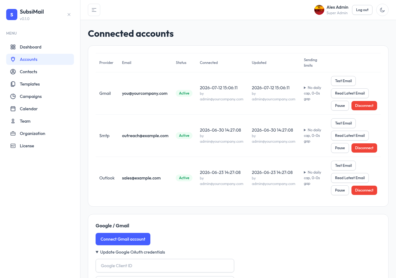Click the Organization briefcase icon
The width and height of the screenshot is (396, 278).
pos(13,133)
